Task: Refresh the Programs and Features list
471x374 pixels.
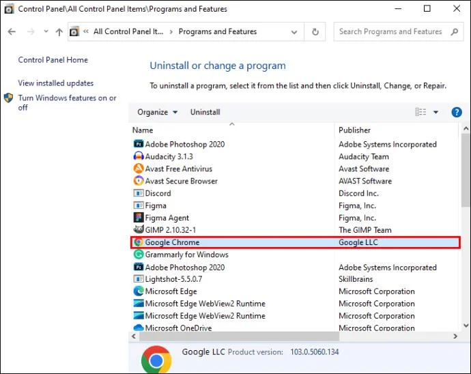Action: (315, 31)
